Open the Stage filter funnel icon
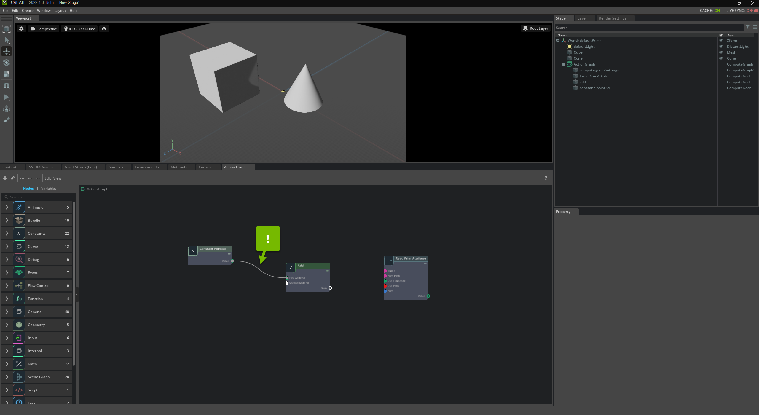759x415 pixels. tap(748, 27)
